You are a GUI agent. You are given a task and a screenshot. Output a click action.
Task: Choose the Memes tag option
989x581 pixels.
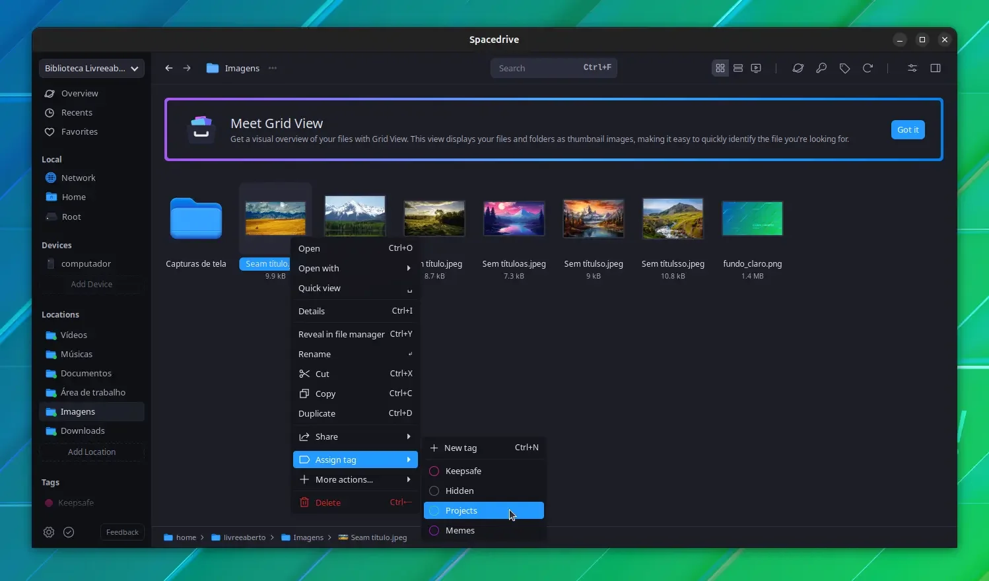click(484, 530)
